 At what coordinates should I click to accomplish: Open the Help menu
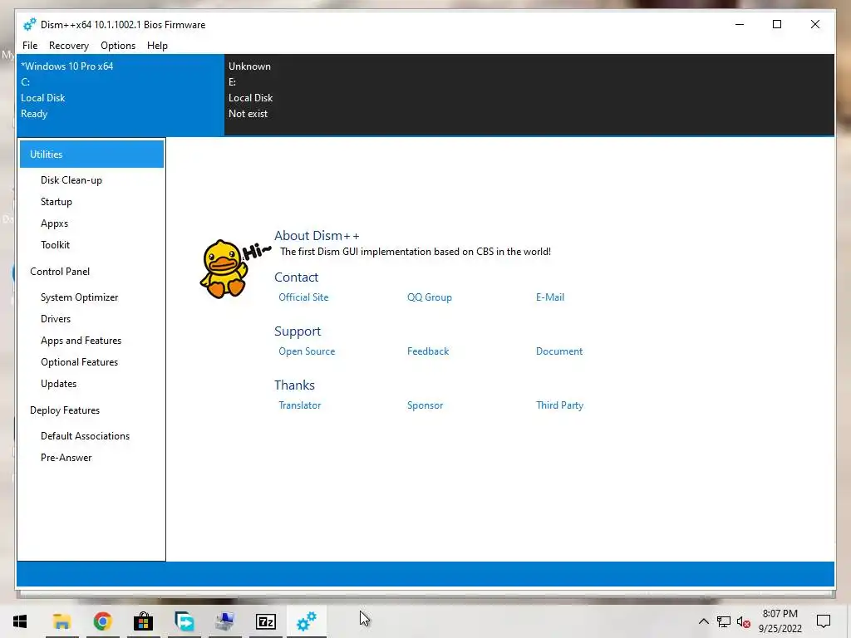tap(157, 46)
